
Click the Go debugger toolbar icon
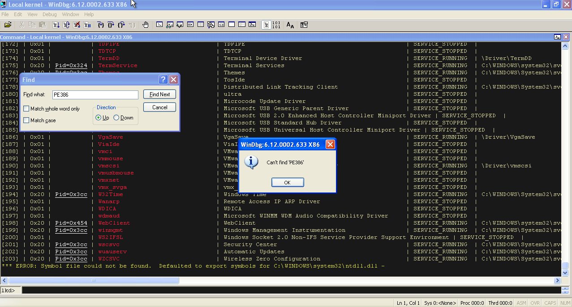[56, 25]
